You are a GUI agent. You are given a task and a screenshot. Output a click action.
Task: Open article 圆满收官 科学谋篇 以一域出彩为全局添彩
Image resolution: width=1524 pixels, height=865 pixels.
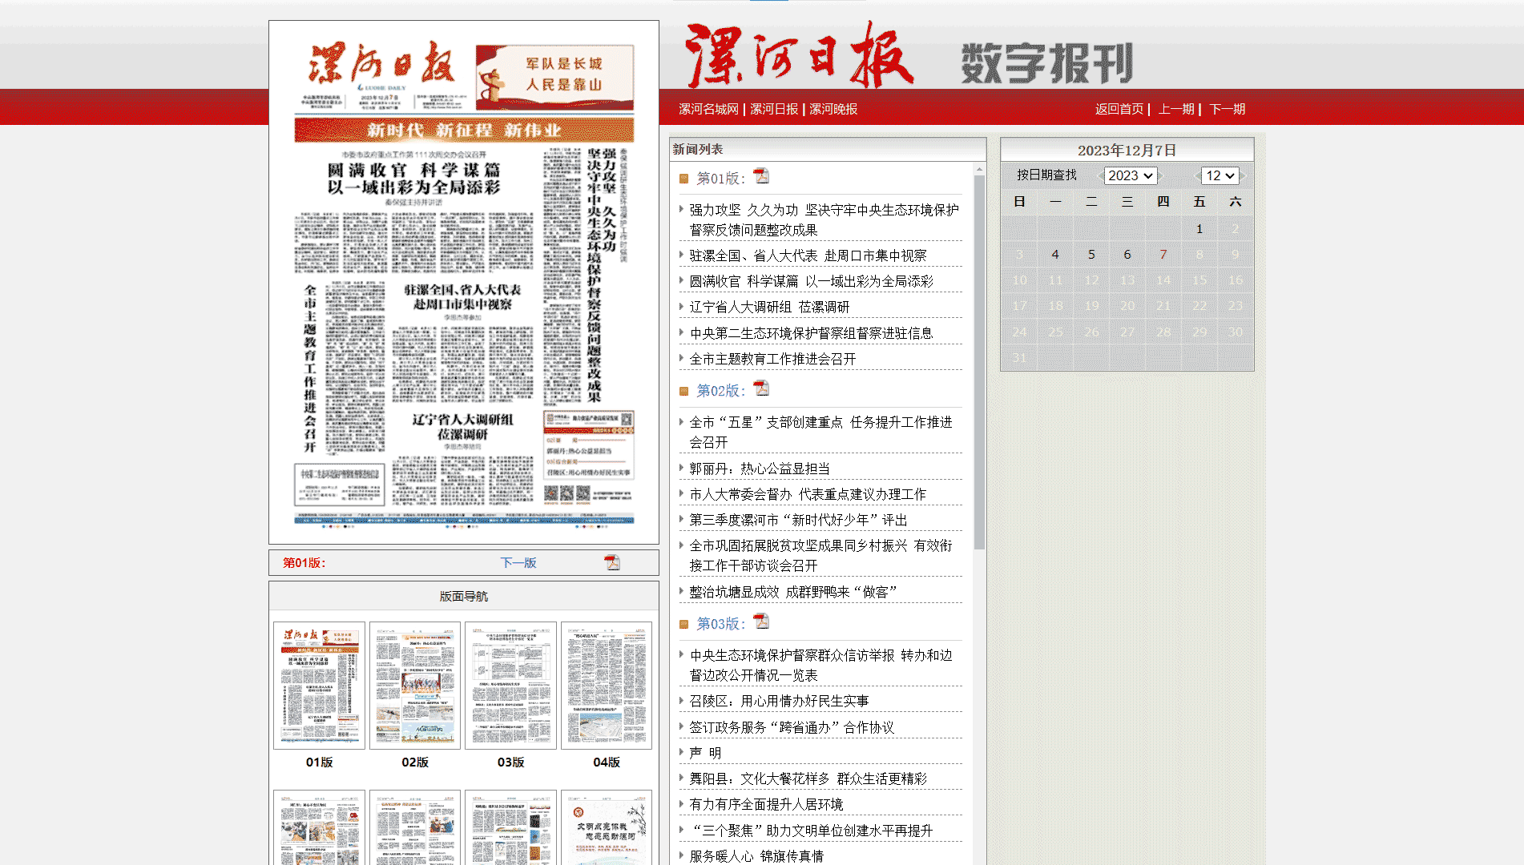click(811, 281)
